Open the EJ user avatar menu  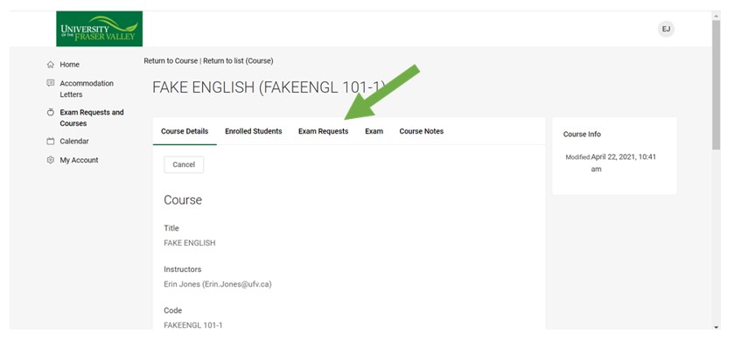(666, 29)
